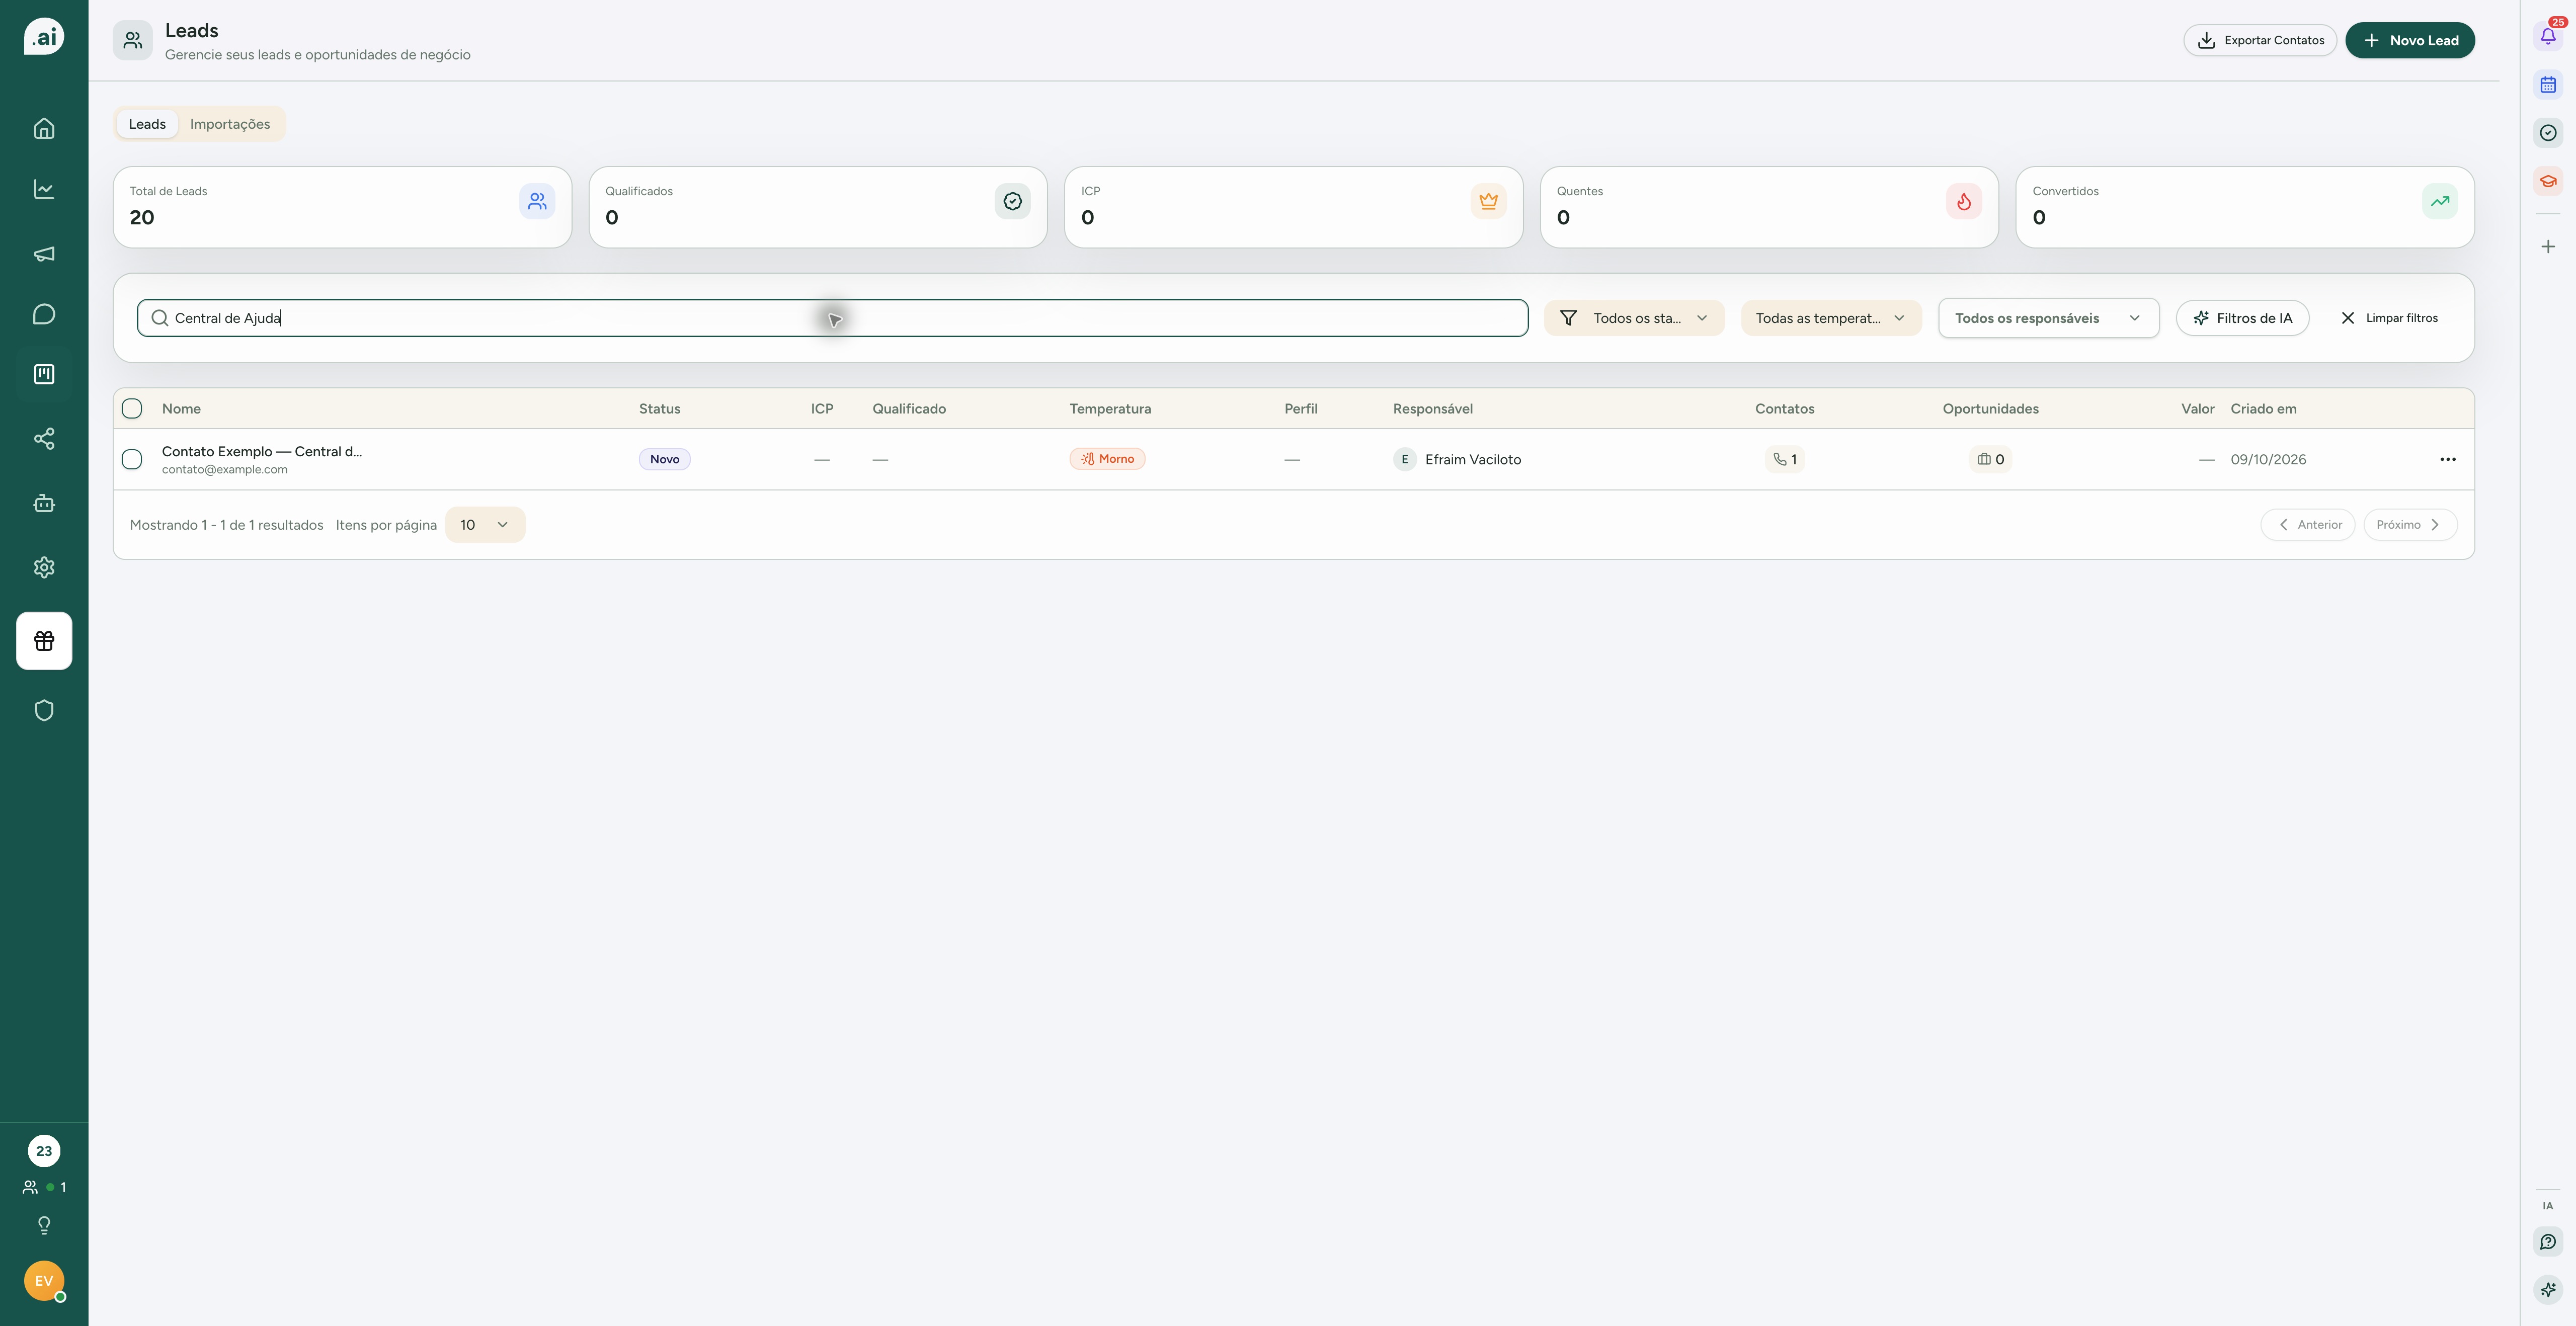
Task: Open the robot agents icon in sidebar
Action: click(x=44, y=503)
